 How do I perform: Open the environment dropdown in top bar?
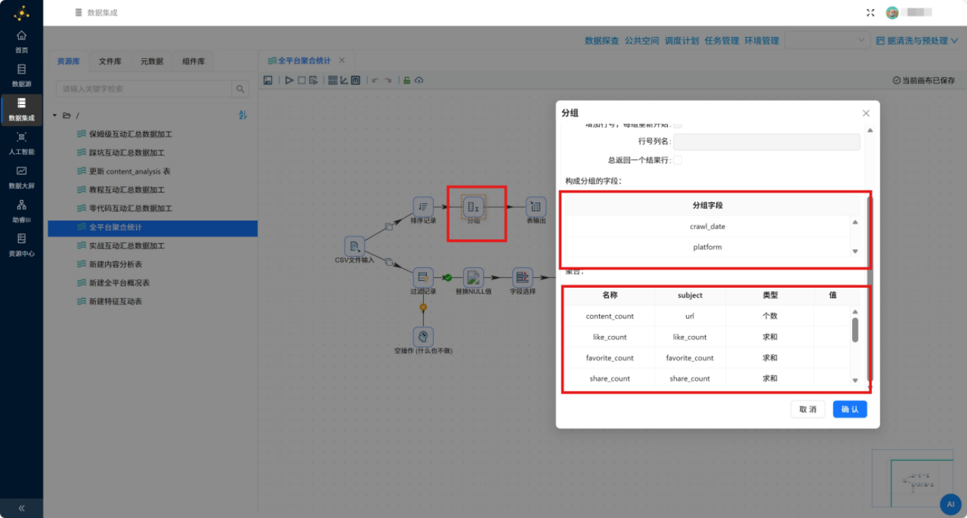click(x=827, y=41)
